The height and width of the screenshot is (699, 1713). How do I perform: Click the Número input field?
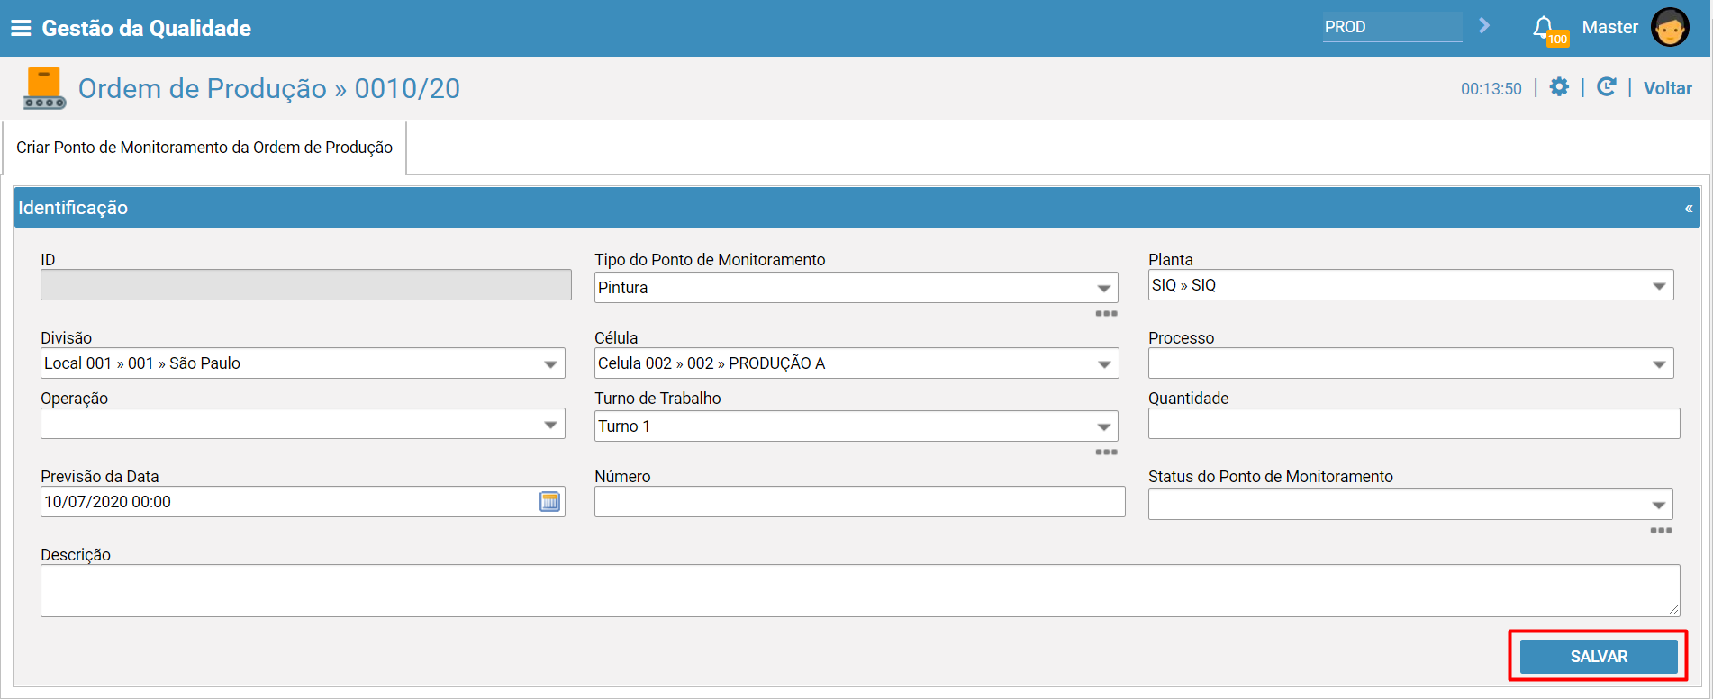point(859,502)
